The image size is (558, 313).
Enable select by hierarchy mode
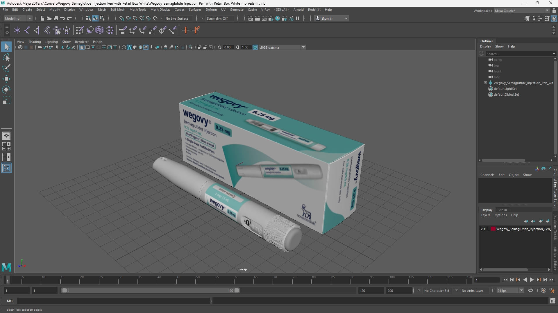pos(88,18)
